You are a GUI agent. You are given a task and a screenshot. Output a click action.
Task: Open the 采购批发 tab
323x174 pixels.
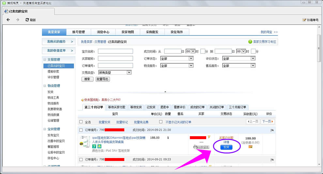[152, 32]
